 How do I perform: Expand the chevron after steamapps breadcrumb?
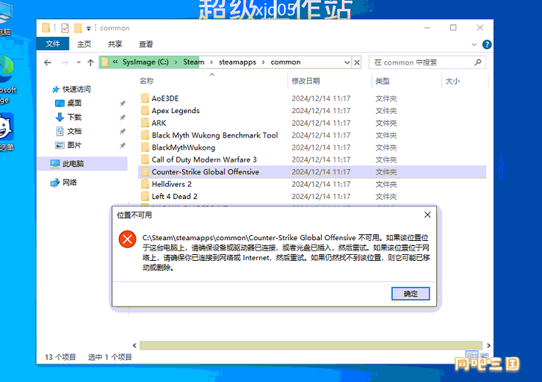[264, 62]
